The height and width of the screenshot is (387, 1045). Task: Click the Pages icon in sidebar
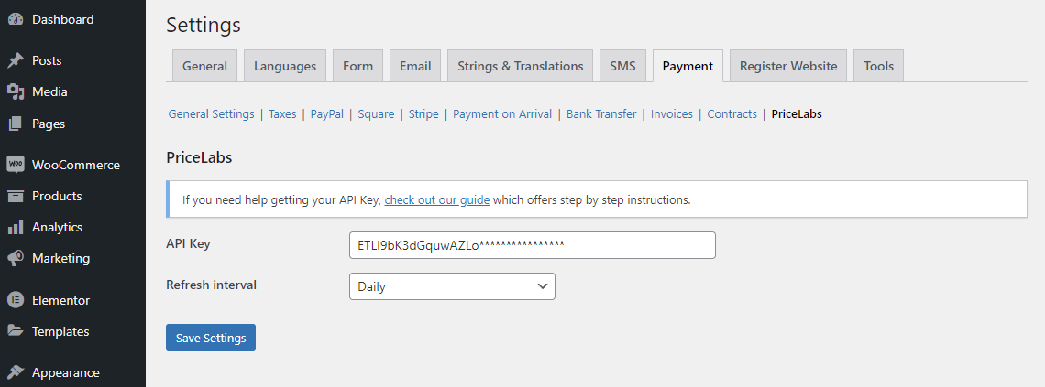[x=16, y=124]
